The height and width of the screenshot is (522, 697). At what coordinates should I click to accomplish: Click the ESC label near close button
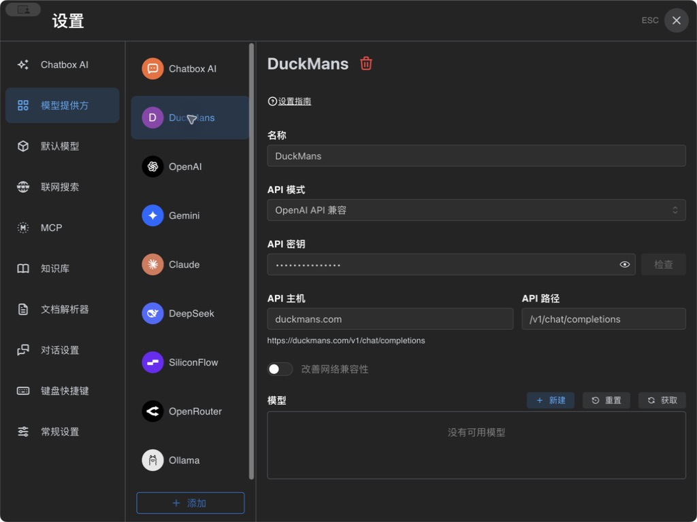(650, 20)
